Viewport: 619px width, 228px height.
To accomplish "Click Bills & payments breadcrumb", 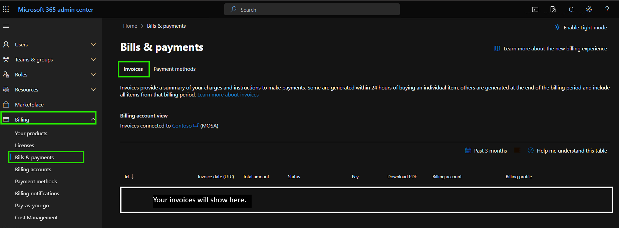I will click(166, 26).
